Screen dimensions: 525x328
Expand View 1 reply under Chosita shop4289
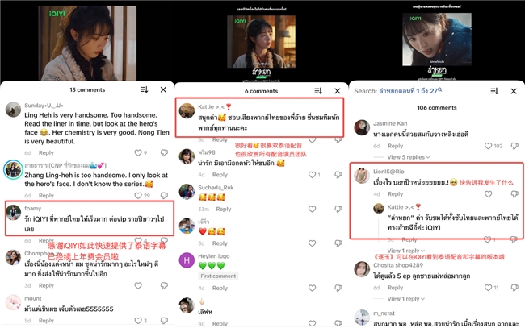point(405,299)
